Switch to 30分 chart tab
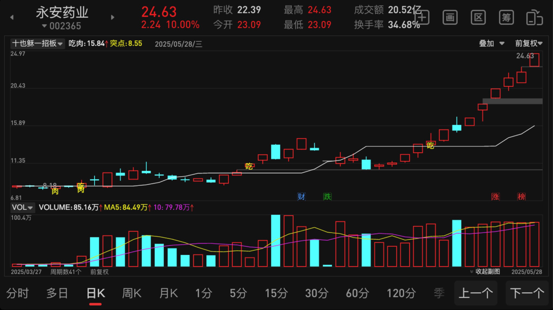Viewport: 553px width, 310px height. click(x=317, y=293)
